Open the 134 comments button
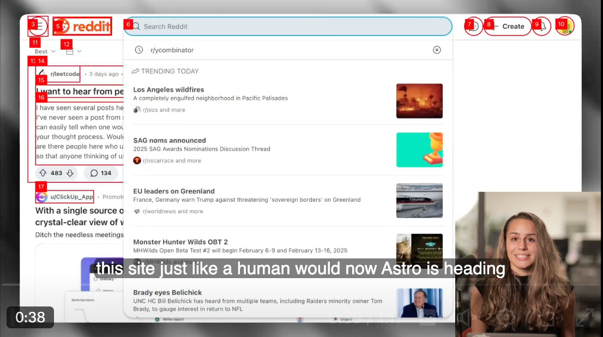 101,173
